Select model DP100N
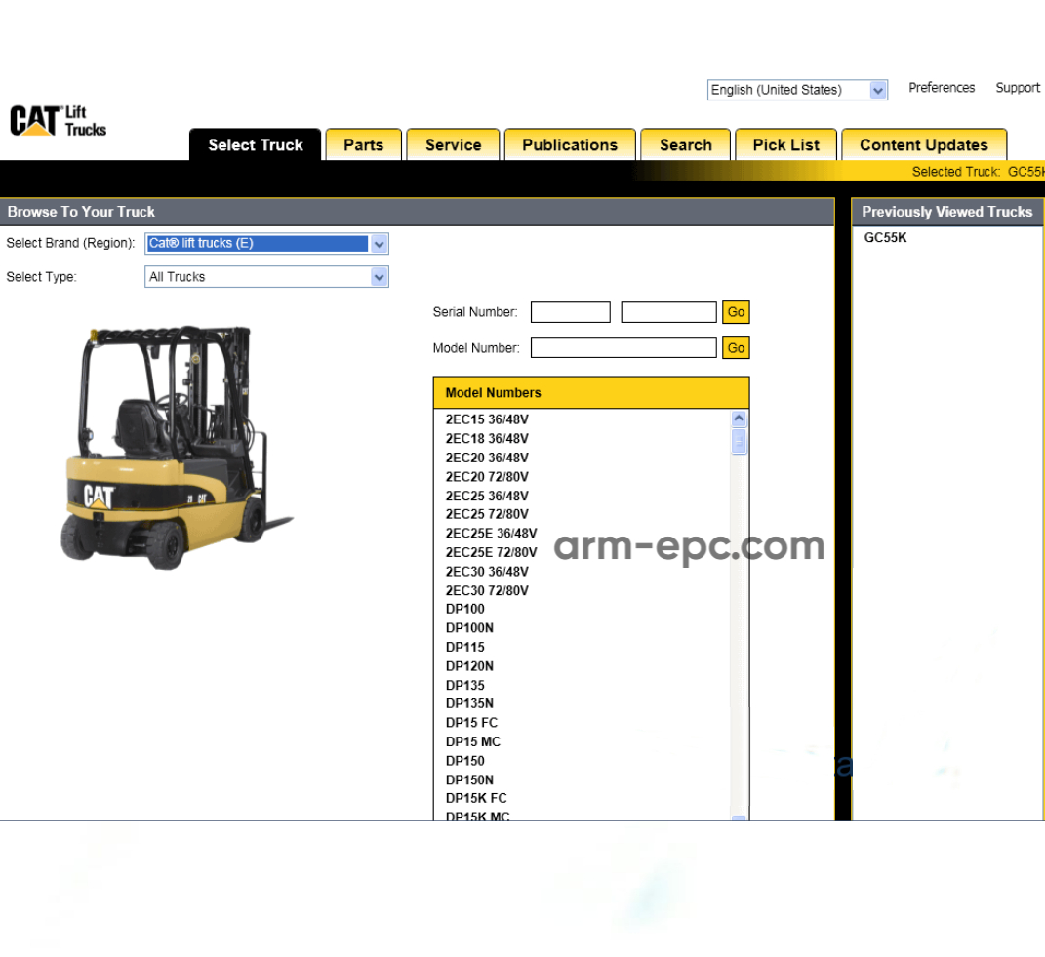1045x957 pixels. pos(469,628)
